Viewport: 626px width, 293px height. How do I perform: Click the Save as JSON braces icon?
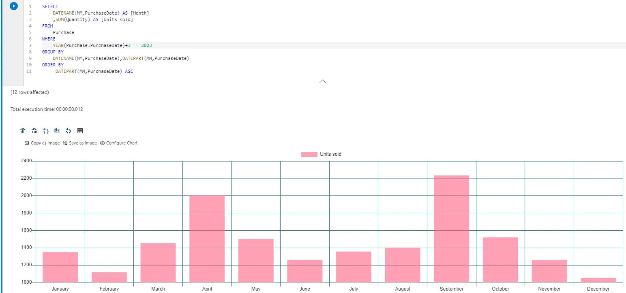(46, 131)
